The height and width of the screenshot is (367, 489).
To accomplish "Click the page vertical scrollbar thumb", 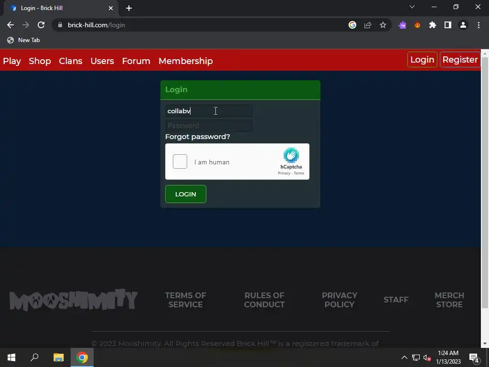I will click(x=485, y=183).
